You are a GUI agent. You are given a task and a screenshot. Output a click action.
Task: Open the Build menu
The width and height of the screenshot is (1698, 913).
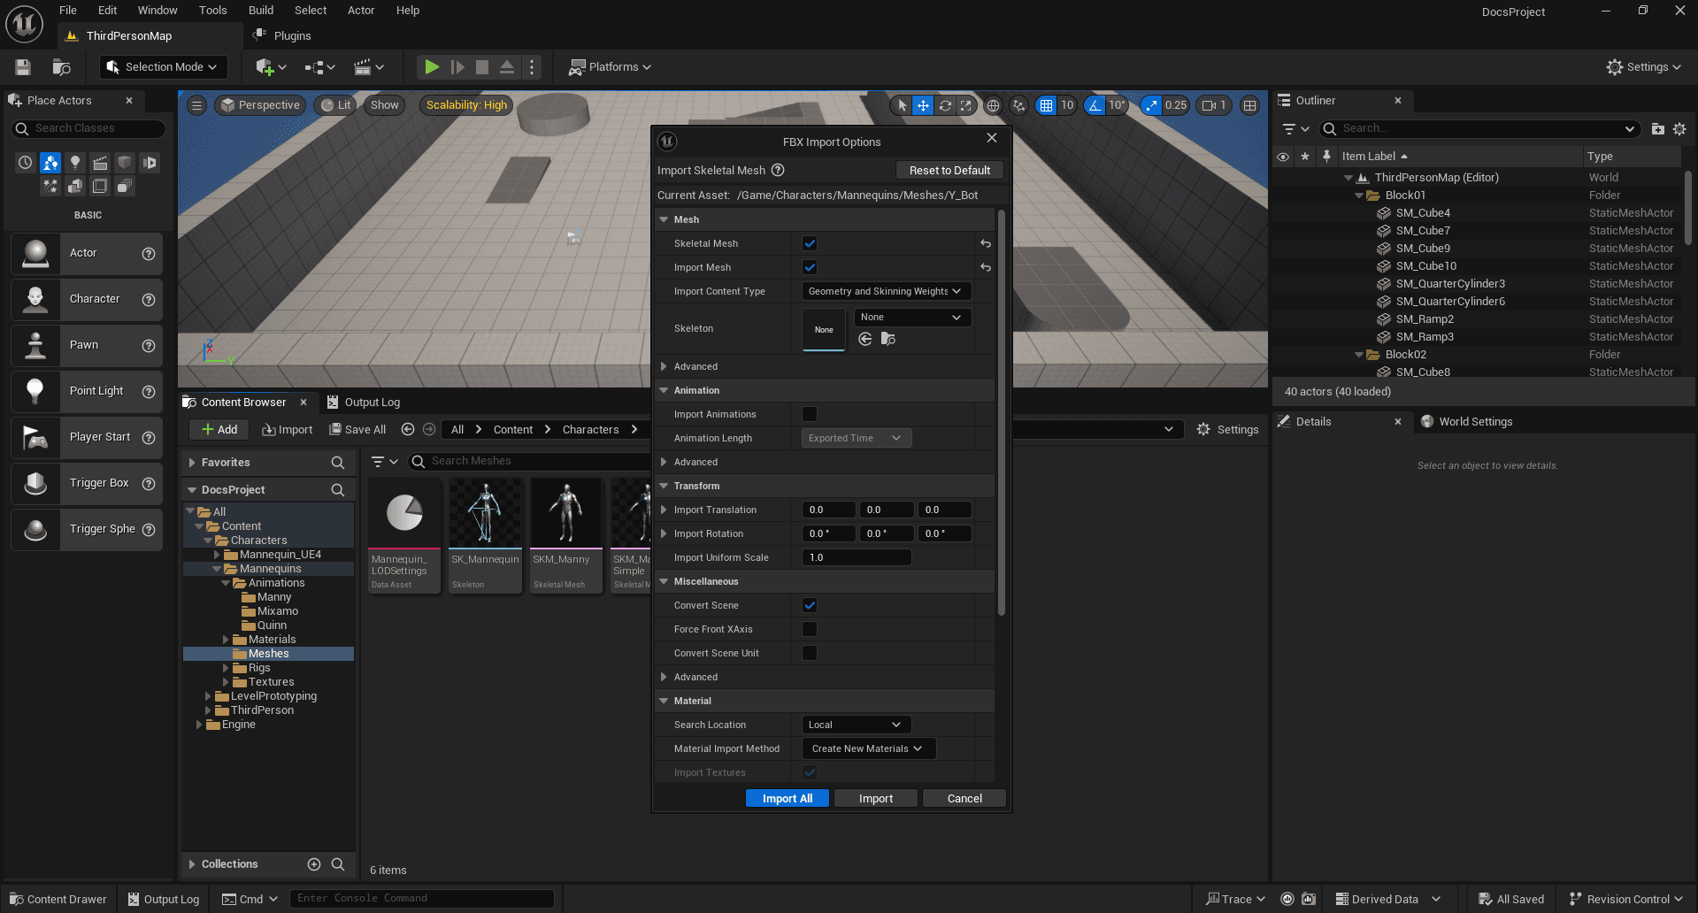[x=260, y=11]
